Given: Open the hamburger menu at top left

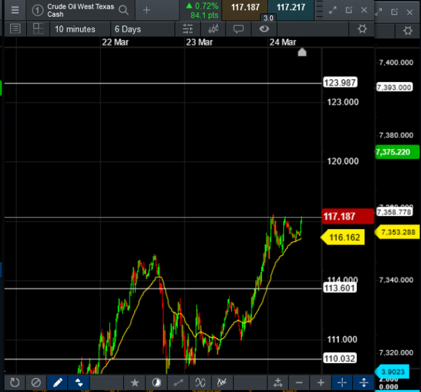Looking at the screenshot, I should [x=15, y=10].
